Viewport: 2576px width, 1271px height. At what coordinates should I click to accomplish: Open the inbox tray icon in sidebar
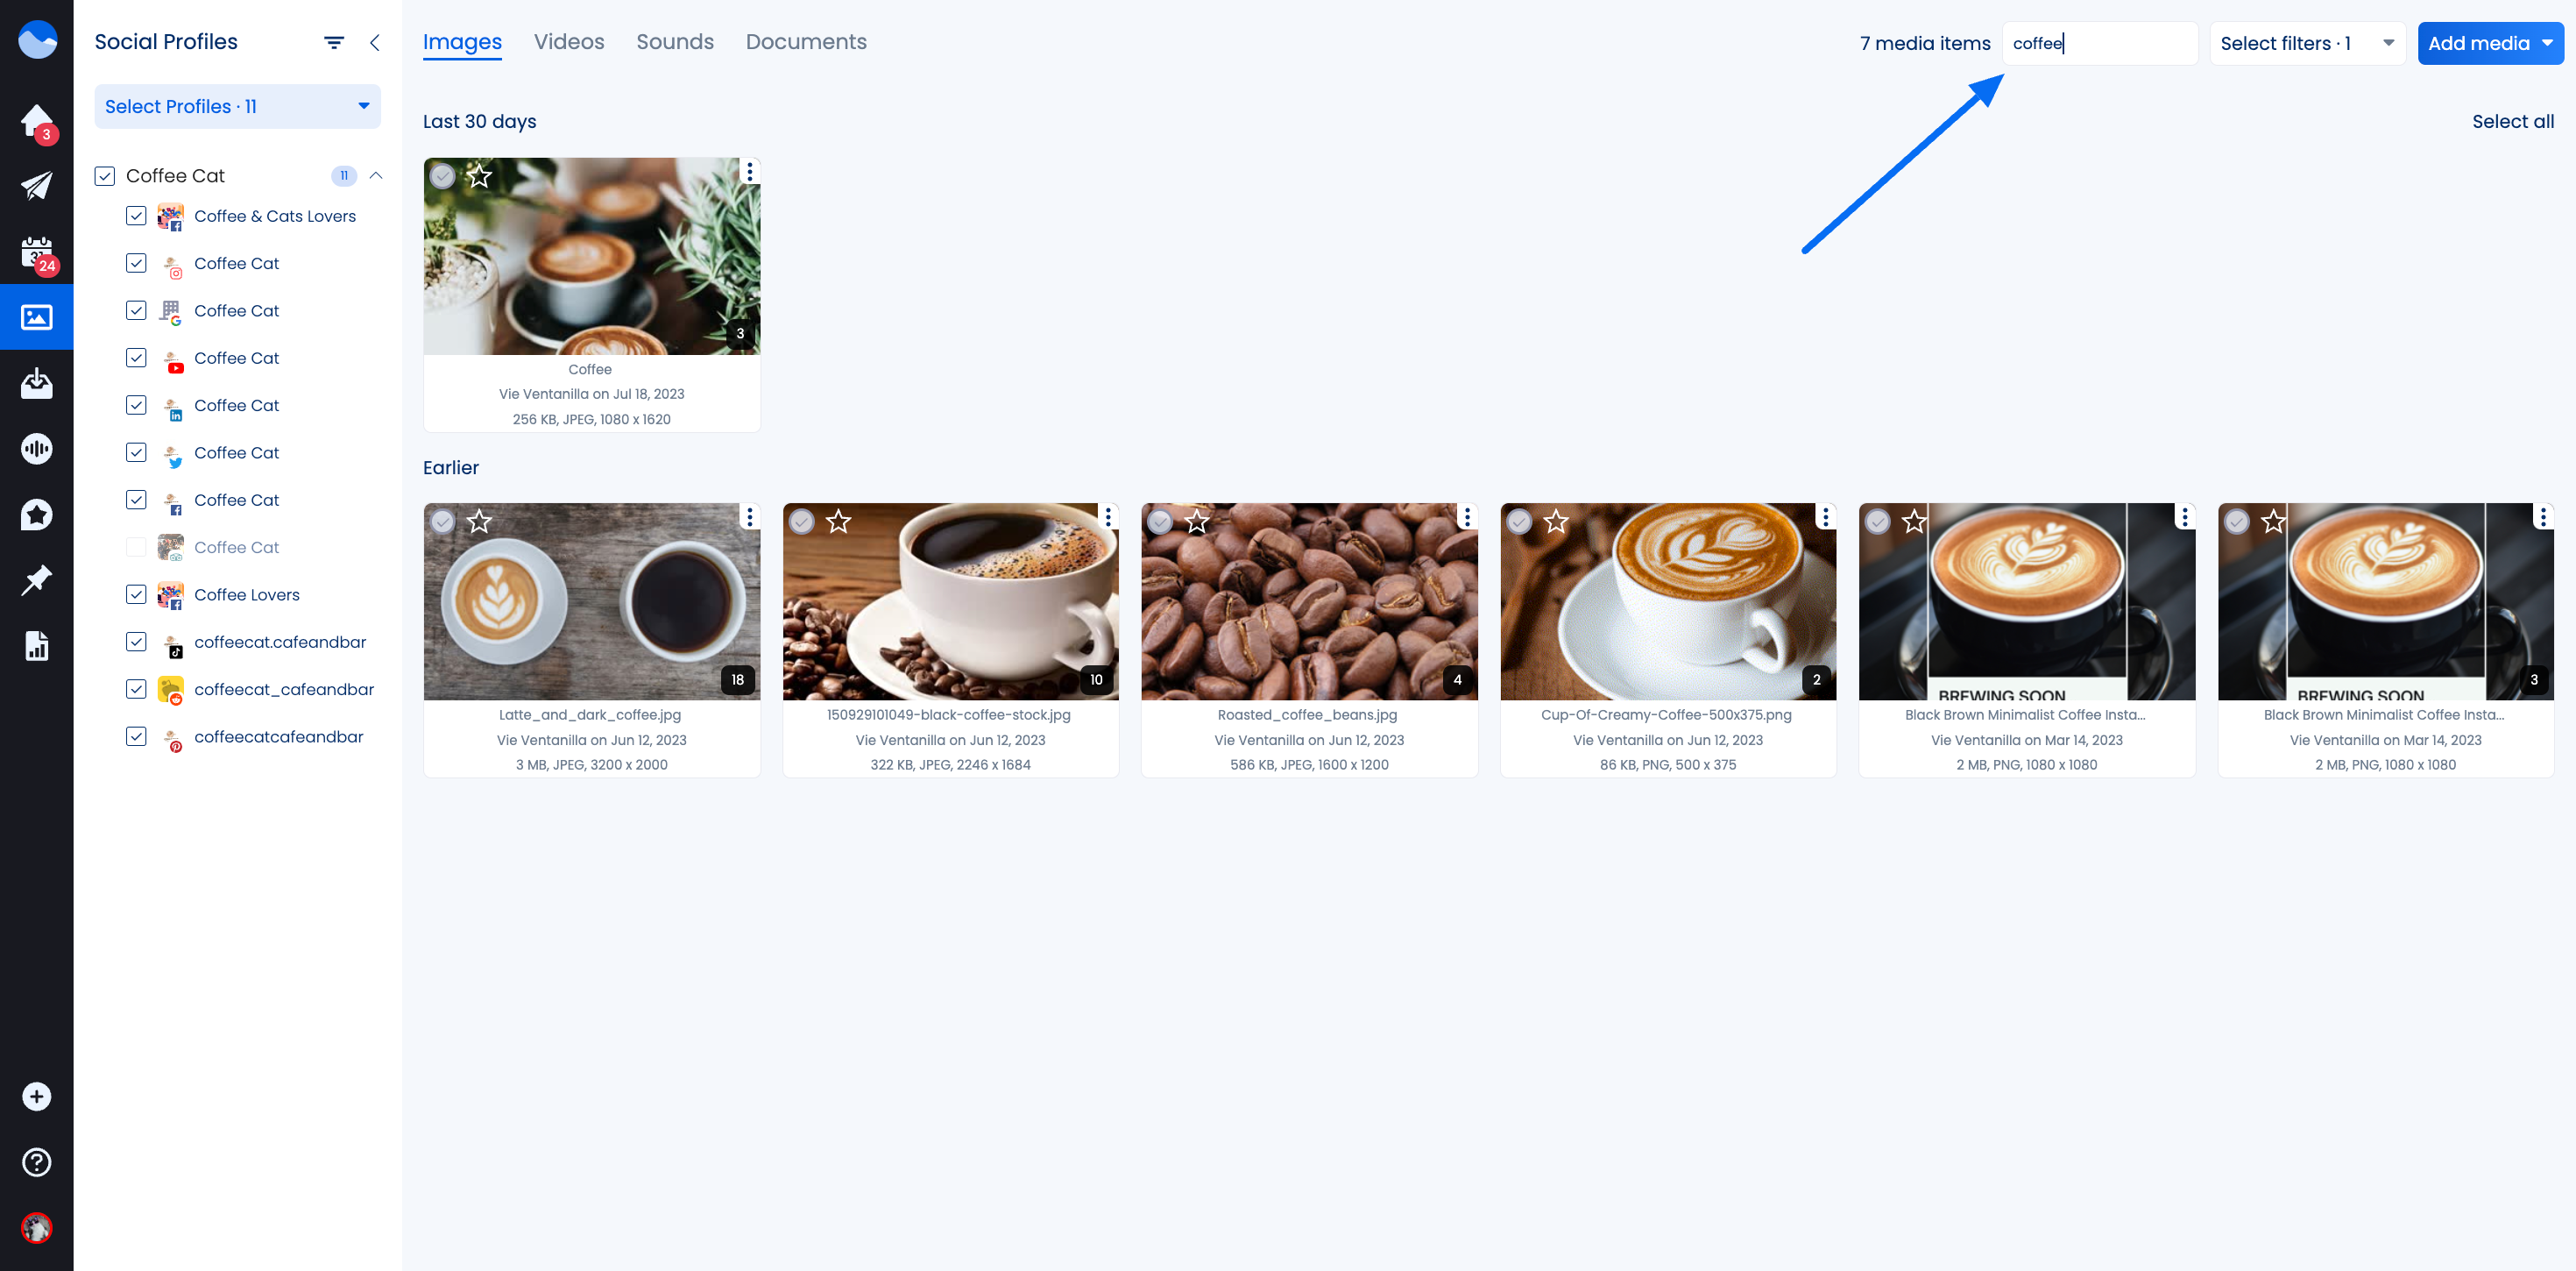pos(37,383)
